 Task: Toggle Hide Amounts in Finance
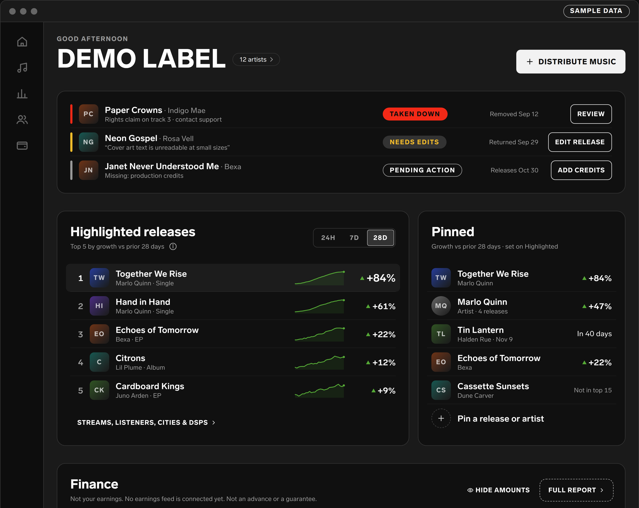[499, 490]
